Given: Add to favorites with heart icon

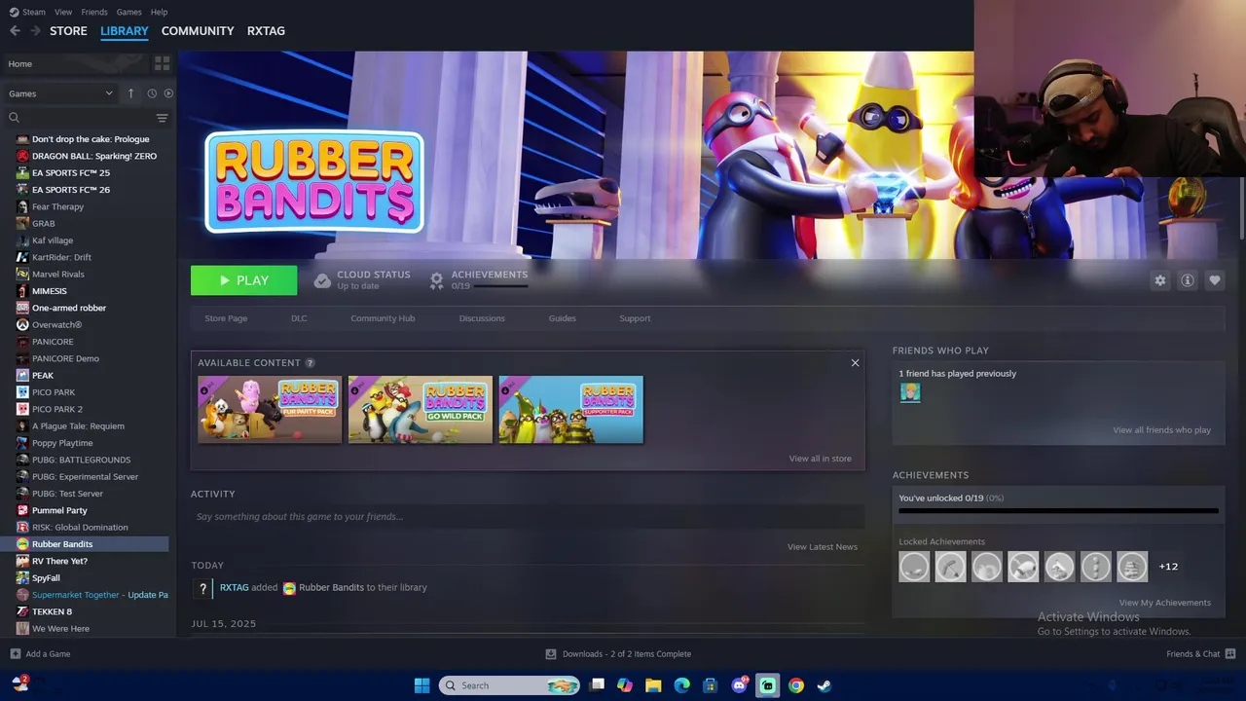Looking at the screenshot, I should point(1214,280).
